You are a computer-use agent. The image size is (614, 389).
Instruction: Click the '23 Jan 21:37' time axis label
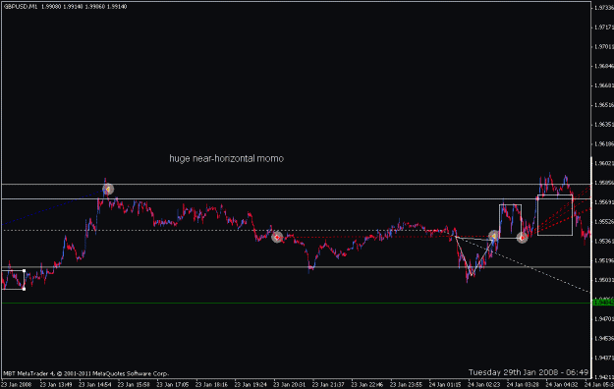[328, 385]
